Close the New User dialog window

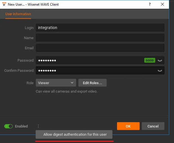point(162,4)
